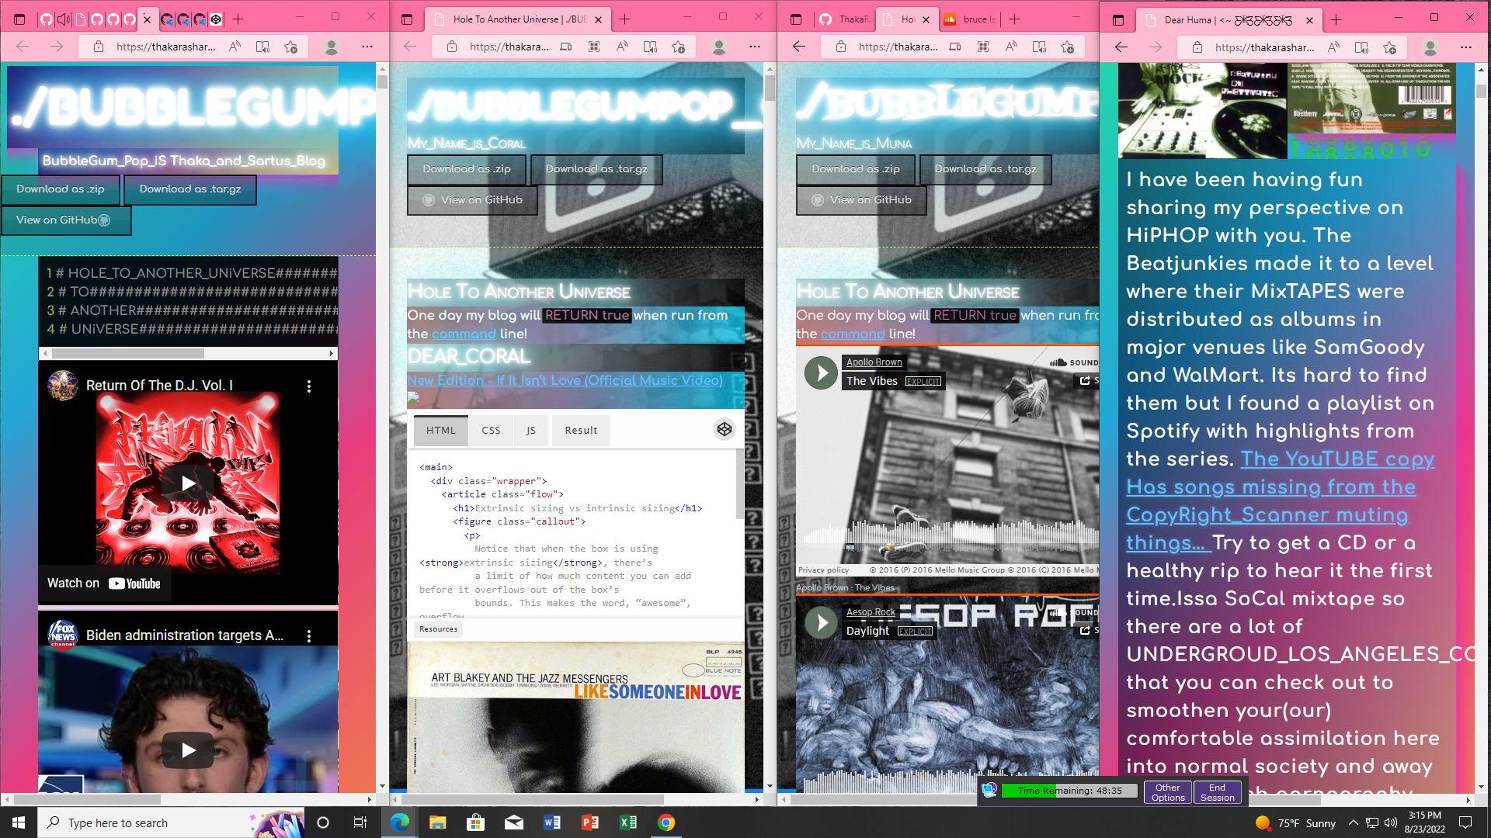
Task: Play The Vibes SoundCloud track
Action: tap(821, 372)
